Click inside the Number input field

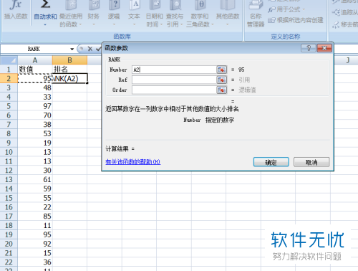pos(174,70)
